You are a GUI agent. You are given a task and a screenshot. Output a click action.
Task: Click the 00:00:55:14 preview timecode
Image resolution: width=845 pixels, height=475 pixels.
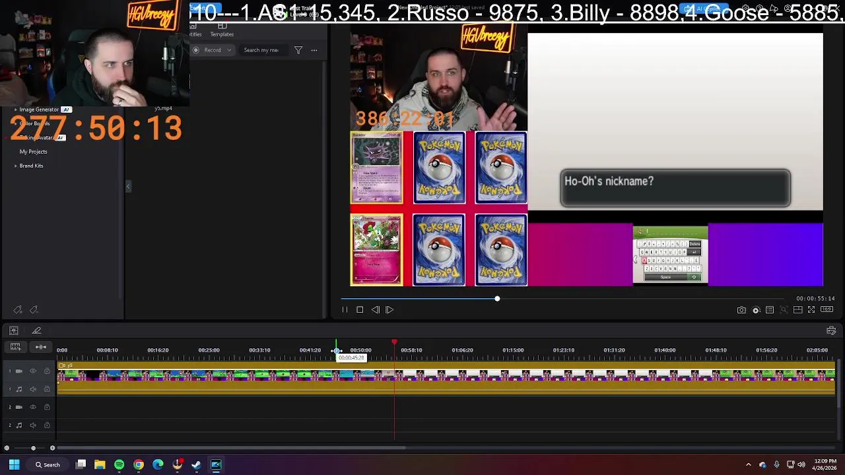tap(815, 299)
